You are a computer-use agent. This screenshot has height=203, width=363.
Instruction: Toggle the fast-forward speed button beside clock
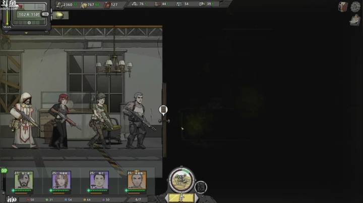pyautogui.click(x=45, y=14)
